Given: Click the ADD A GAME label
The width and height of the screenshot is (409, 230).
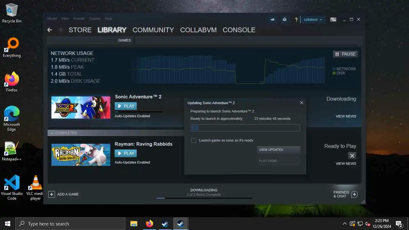Looking at the screenshot, I should tap(68, 194).
